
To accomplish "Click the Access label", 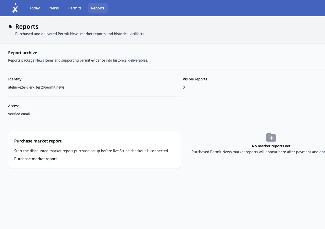I will (14, 106).
